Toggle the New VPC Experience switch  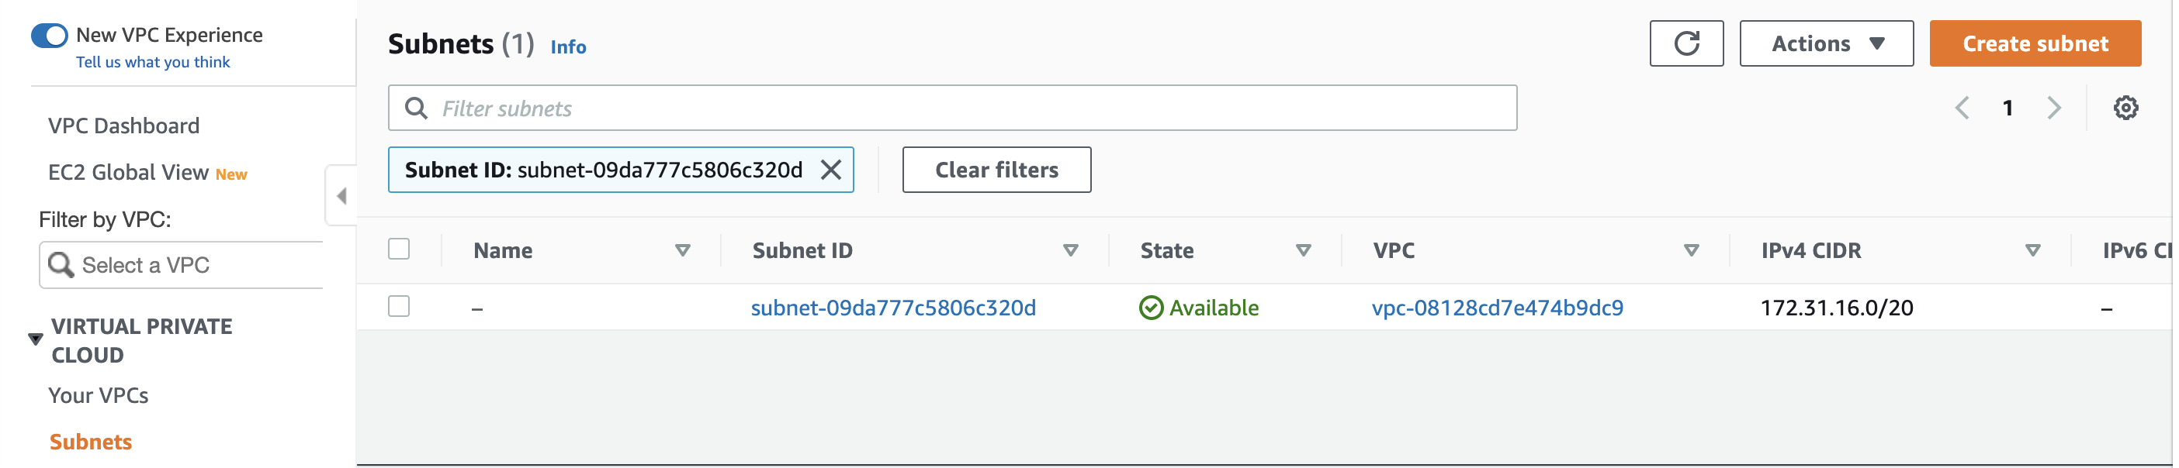click(x=50, y=36)
